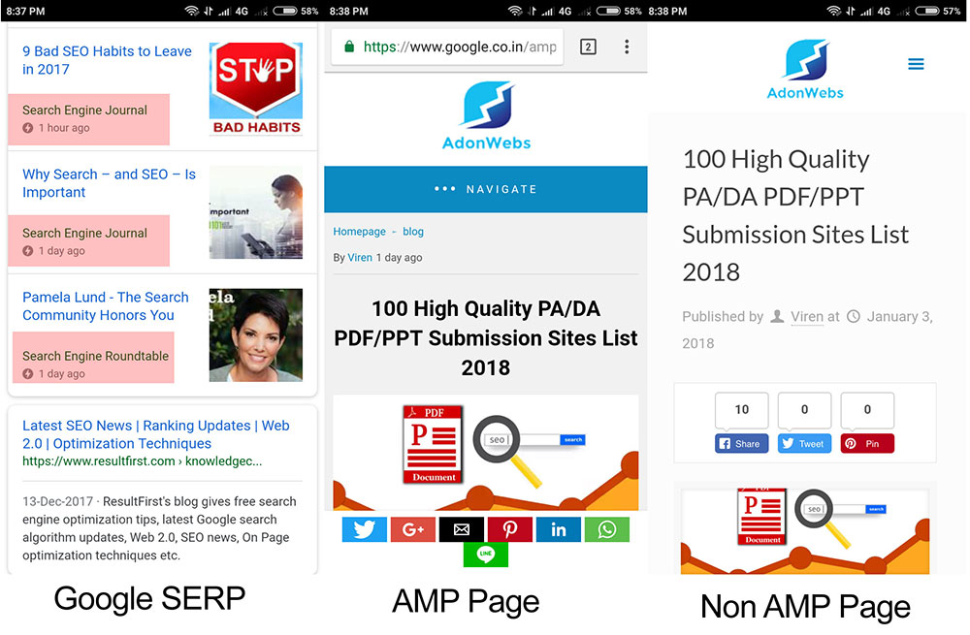Screen dimensions: 970x635
Task: Share the AMP page on LINE
Action: 486,554
